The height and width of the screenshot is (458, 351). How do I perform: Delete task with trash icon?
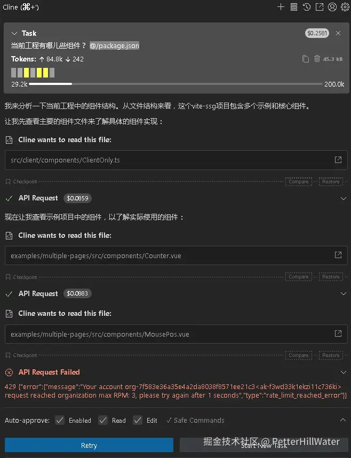pos(317,59)
